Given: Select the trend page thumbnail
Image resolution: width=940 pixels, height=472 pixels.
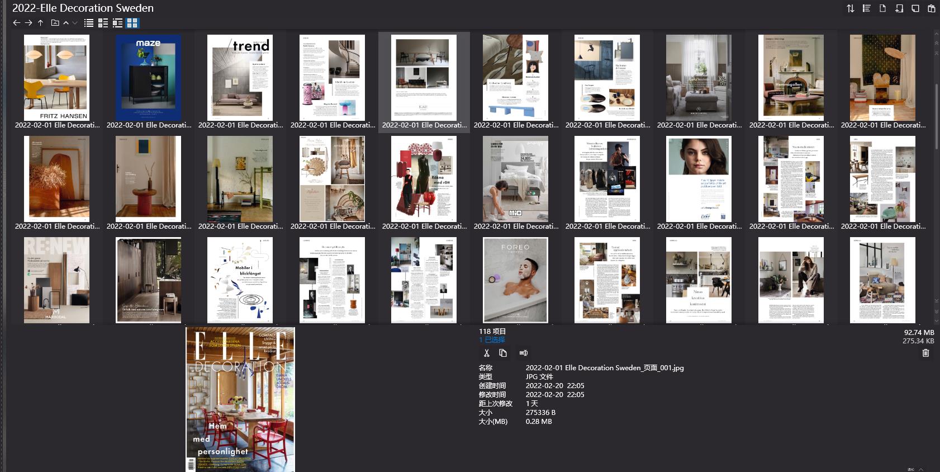Looking at the screenshot, I should (240, 78).
